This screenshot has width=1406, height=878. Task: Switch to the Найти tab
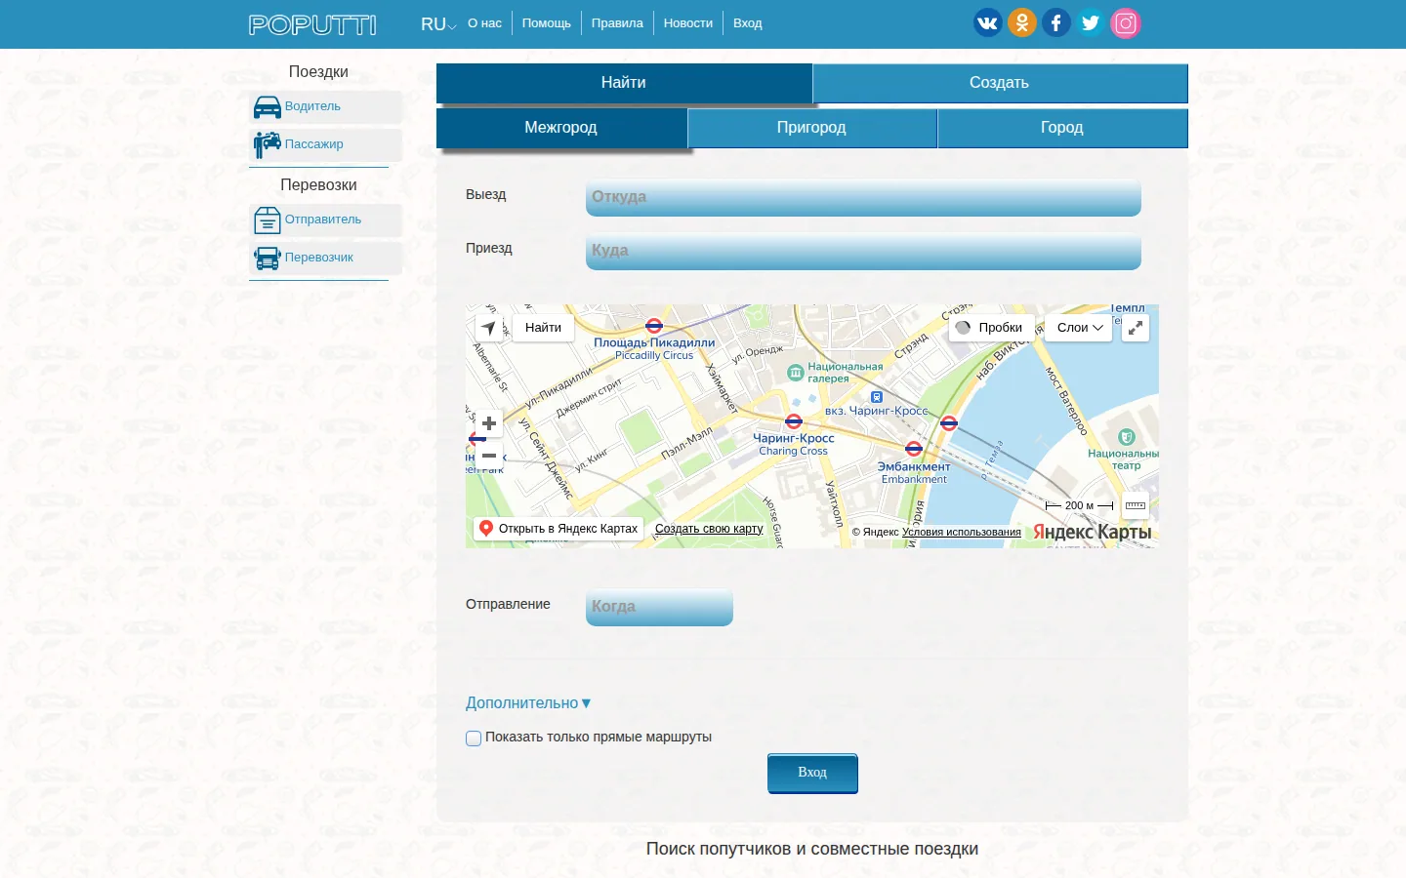624,83
